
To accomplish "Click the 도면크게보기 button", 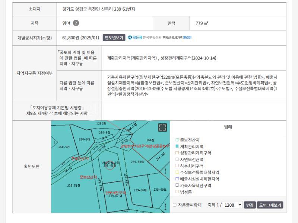I will pyautogui.click(x=270, y=205).
